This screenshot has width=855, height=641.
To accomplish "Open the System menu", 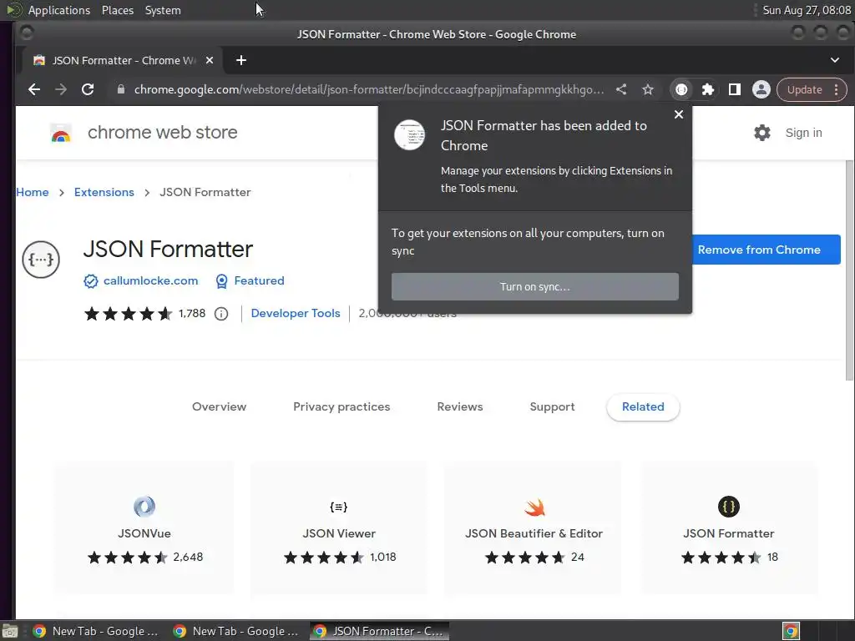I will pos(163,10).
